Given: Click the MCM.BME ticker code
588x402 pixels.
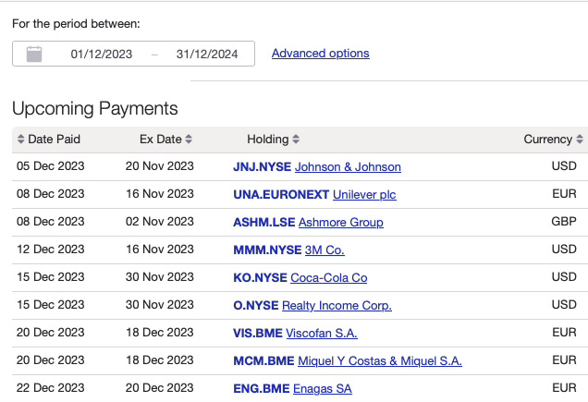Looking at the screenshot, I should (263, 361).
